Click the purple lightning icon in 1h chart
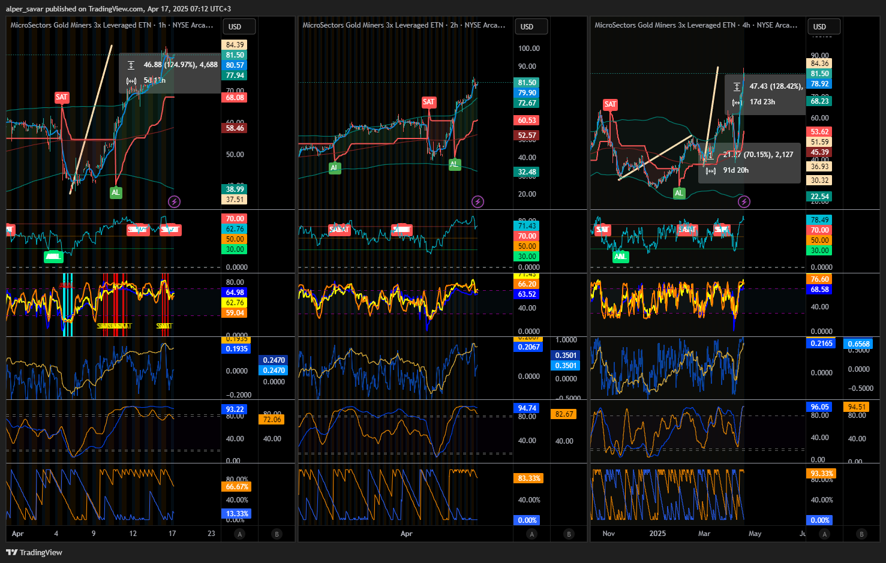The width and height of the screenshot is (886, 563). [174, 201]
